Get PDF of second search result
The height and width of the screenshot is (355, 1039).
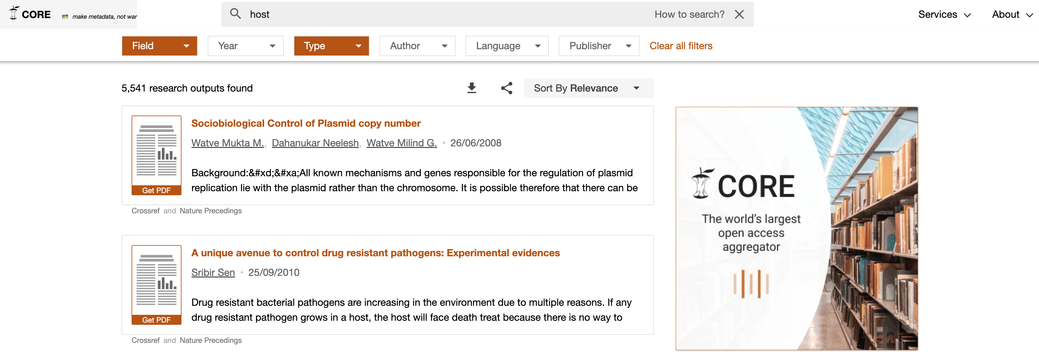pos(156,319)
